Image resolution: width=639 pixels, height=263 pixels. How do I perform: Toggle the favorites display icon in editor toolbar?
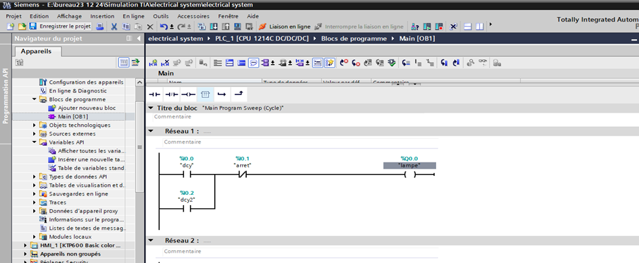click(330, 63)
